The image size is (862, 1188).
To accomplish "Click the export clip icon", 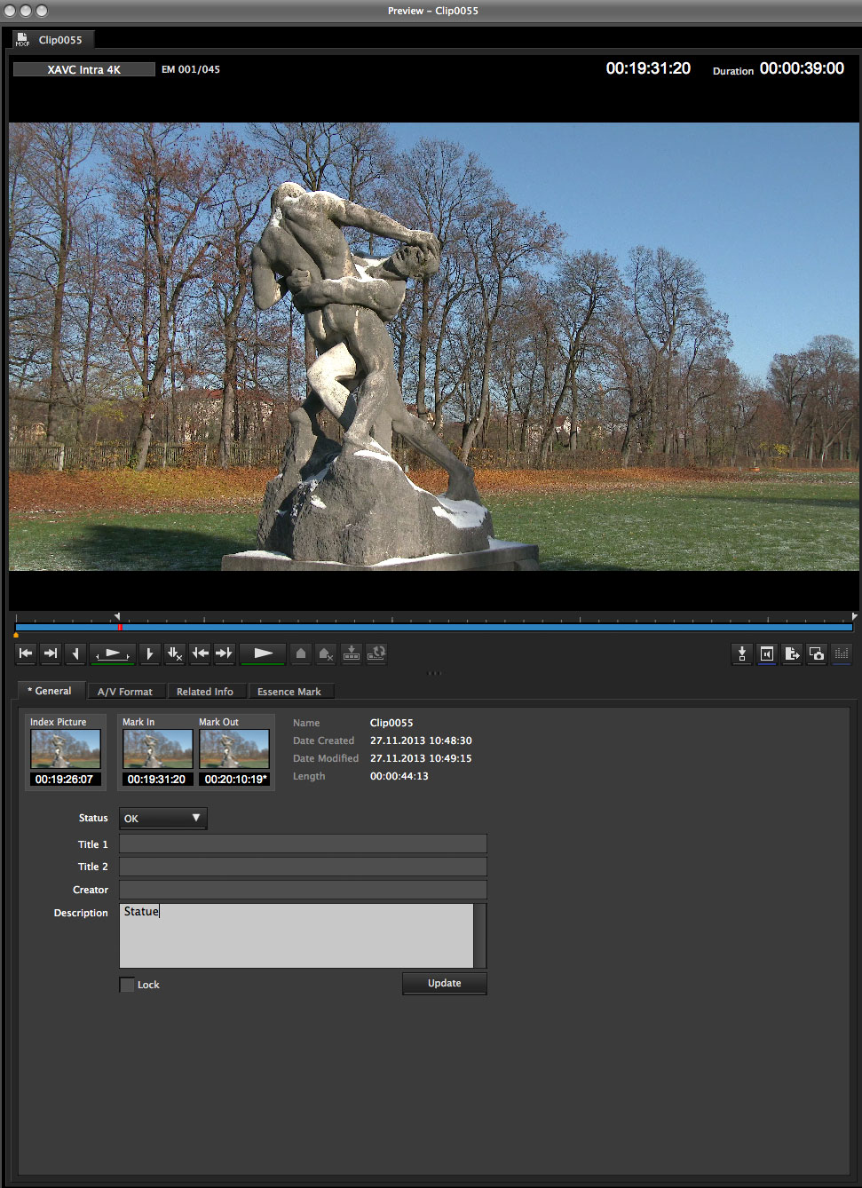I will [792, 654].
